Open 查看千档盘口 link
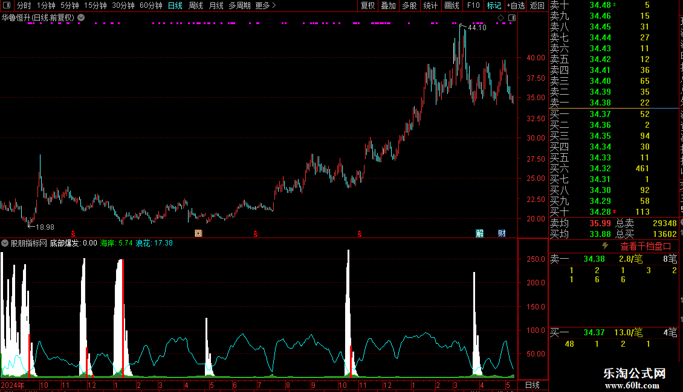The width and height of the screenshot is (683, 392). pyautogui.click(x=645, y=247)
